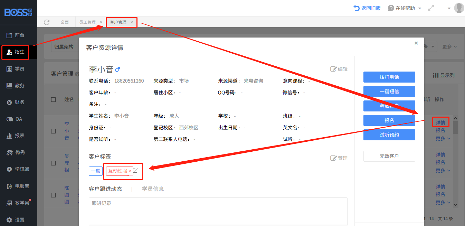Click the 一般 customer tag
Image resolution: width=465 pixels, height=226 pixels.
pos(96,171)
